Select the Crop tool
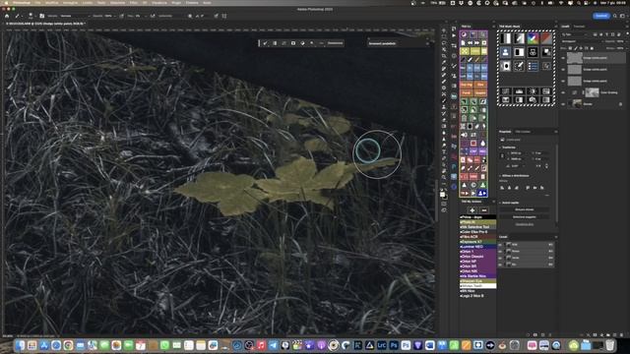This screenshot has height=354, width=630. pos(444,56)
